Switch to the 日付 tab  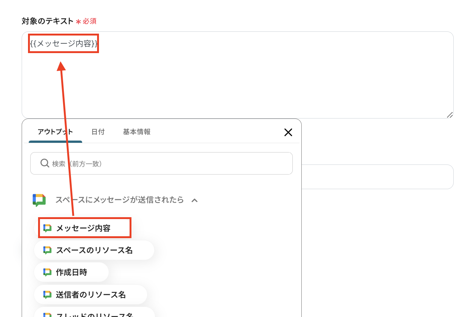click(x=98, y=132)
